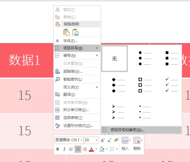
Task: Open the Bullets submenu item
Action: tap(77, 48)
